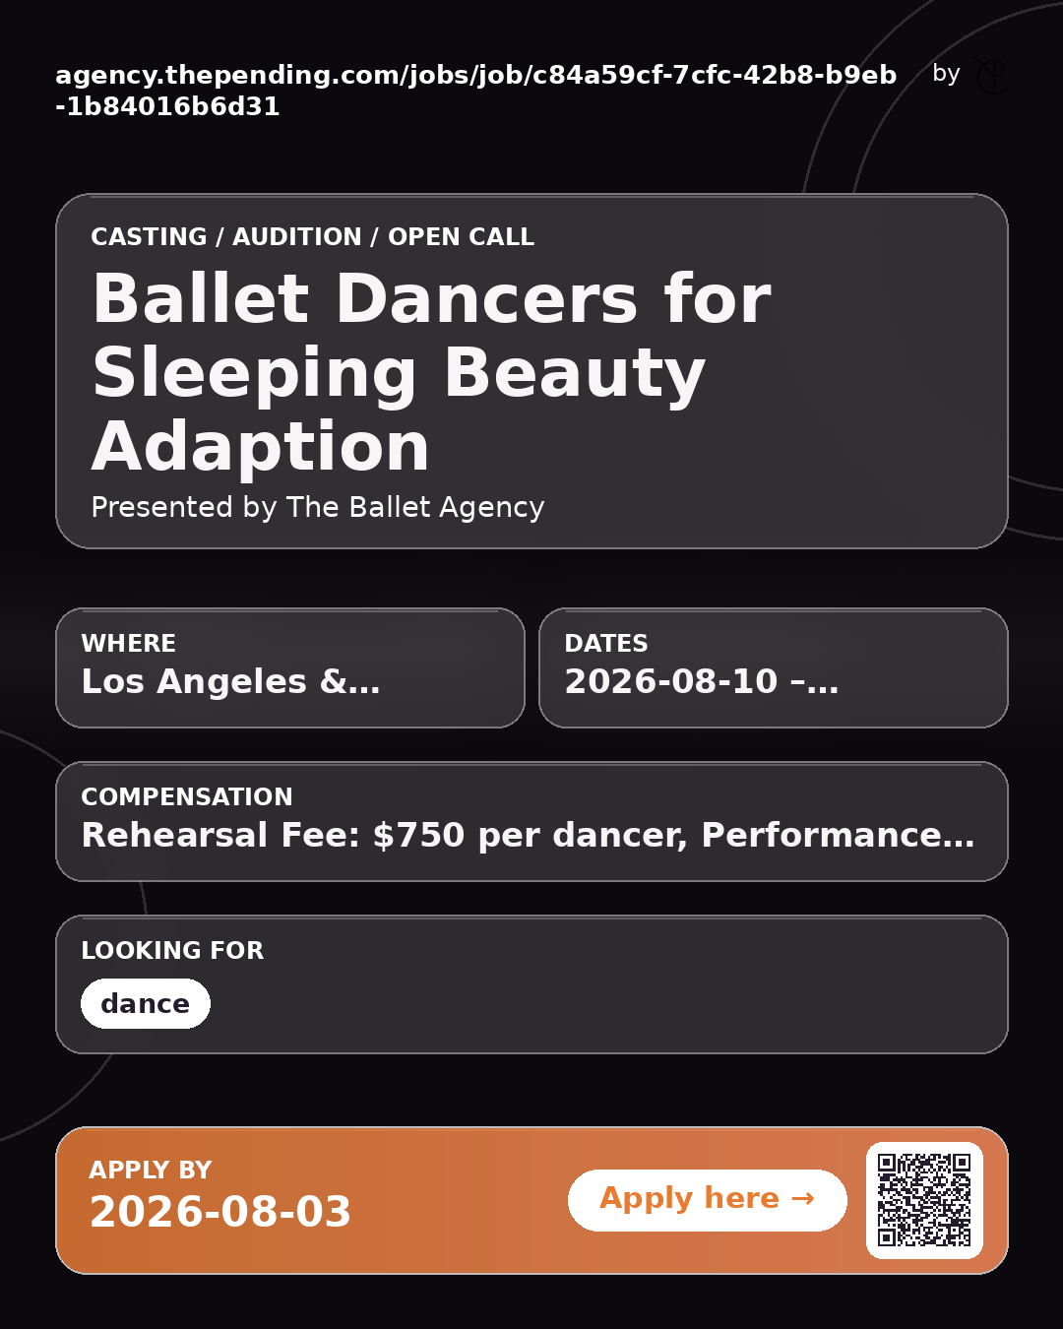Click the Casting / Audition / Open Call label
Image resolution: width=1063 pixels, height=1329 pixels.
tap(312, 237)
